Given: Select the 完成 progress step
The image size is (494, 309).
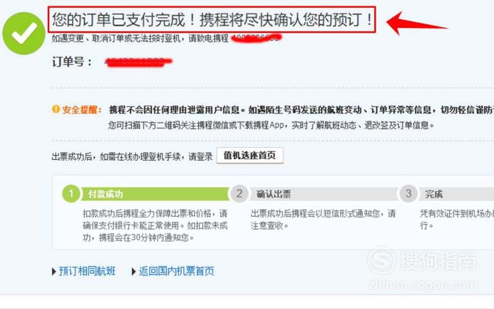Looking at the screenshot, I should 456,194.
